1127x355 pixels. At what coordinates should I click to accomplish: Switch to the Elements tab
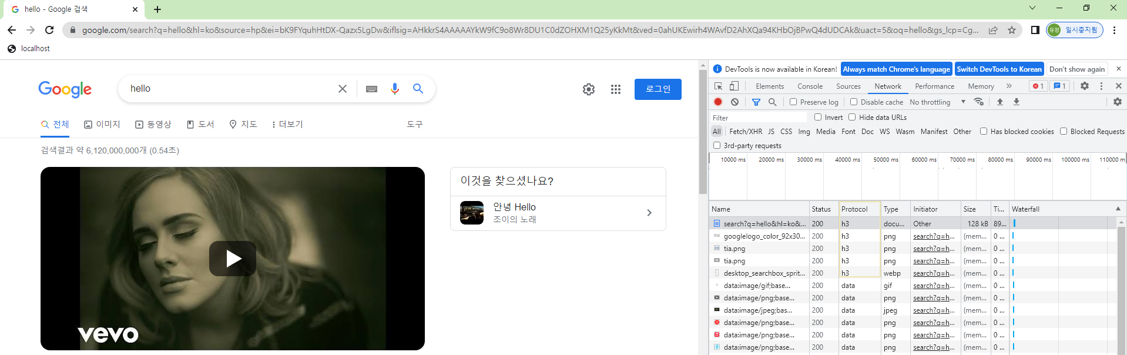770,86
